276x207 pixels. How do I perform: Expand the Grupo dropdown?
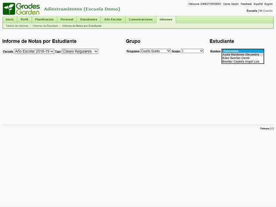pyautogui.click(x=192, y=51)
